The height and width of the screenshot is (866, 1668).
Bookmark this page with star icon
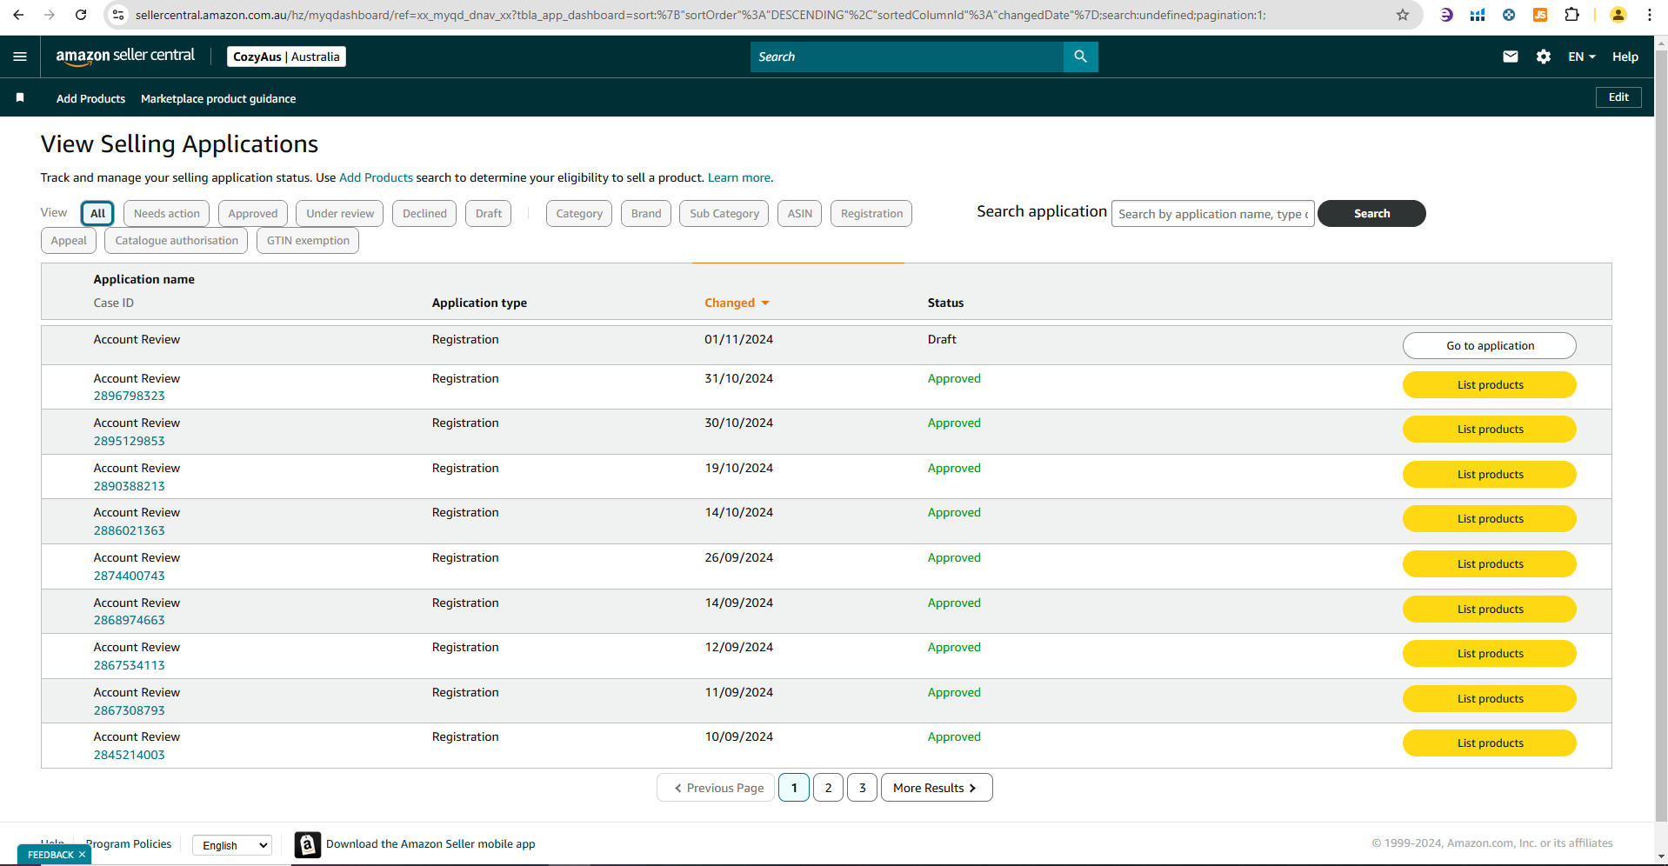(1403, 15)
